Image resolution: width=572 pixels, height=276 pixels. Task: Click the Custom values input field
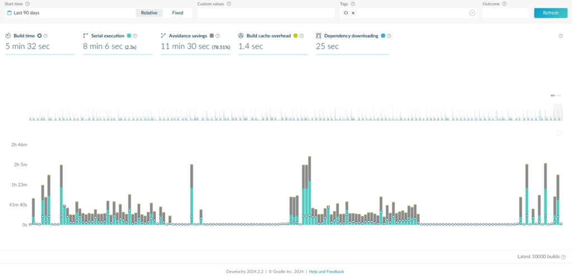[x=266, y=13]
